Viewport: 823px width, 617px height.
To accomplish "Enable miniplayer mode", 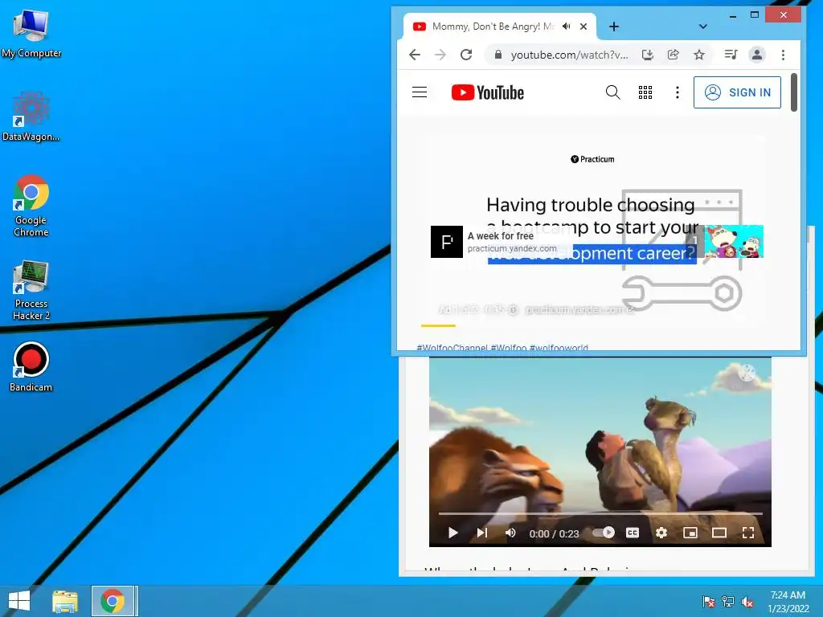I will tap(690, 533).
